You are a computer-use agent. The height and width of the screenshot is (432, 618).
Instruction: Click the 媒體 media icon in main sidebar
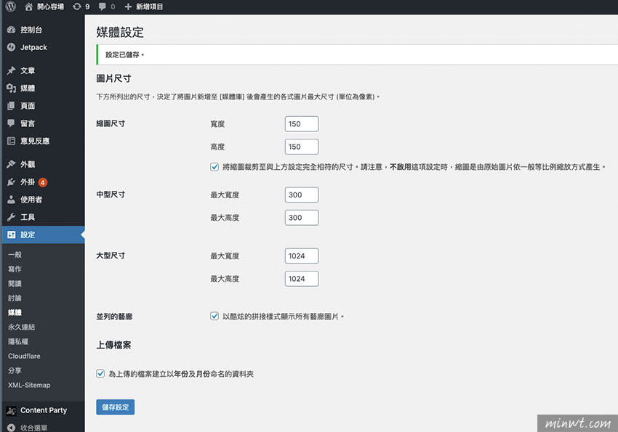tap(11, 88)
